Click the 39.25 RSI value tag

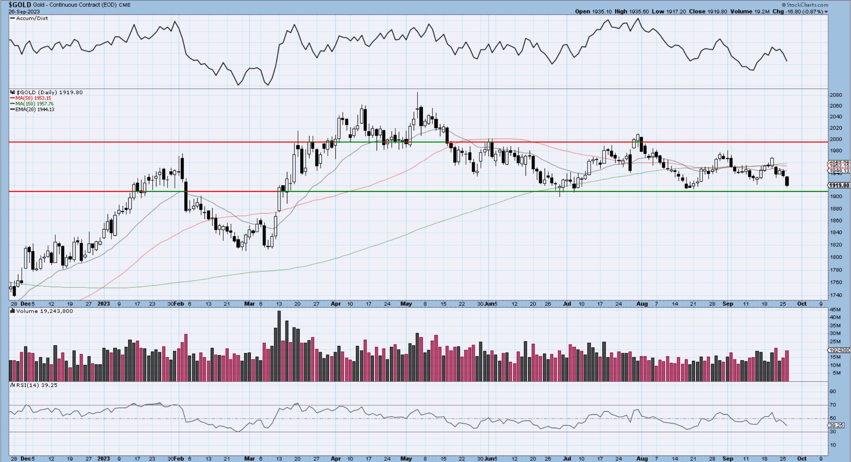pyautogui.click(x=836, y=425)
